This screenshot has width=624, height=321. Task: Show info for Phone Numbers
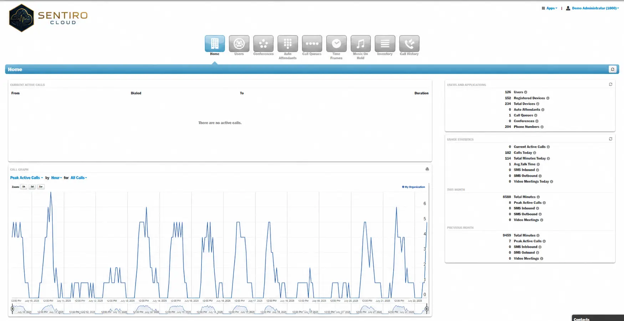542,127
